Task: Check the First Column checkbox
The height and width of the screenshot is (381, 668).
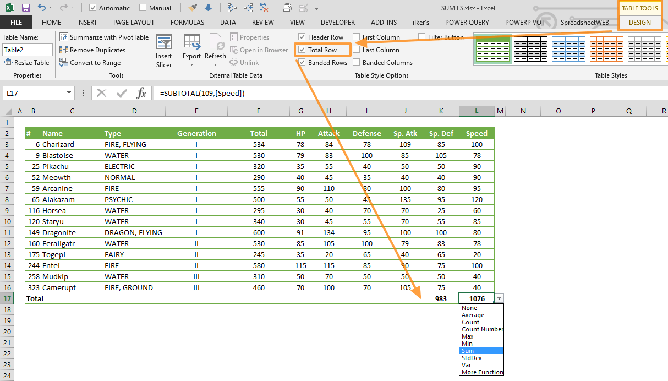Action: tap(356, 37)
